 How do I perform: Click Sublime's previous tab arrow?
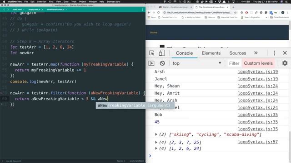[4, 10]
